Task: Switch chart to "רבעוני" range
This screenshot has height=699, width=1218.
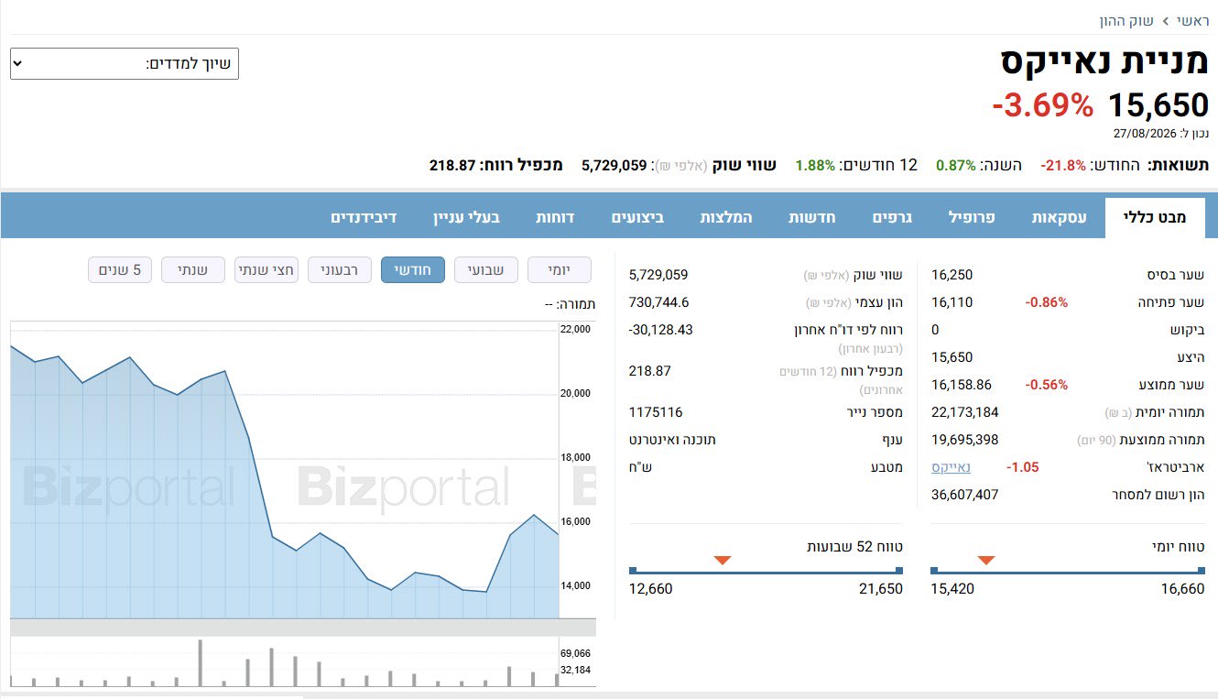Action: tap(340, 269)
